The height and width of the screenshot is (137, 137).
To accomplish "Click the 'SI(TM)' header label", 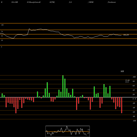I will 52,2.
